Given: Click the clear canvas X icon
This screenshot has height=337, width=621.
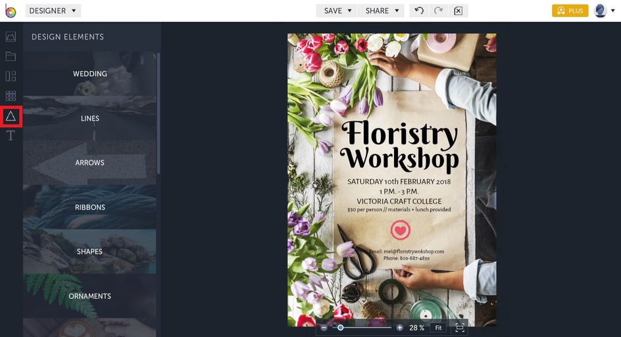Looking at the screenshot, I should 458,11.
